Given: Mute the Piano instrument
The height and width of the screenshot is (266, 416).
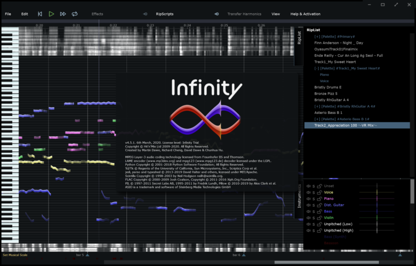Looking at the screenshot, I should pos(309,199).
